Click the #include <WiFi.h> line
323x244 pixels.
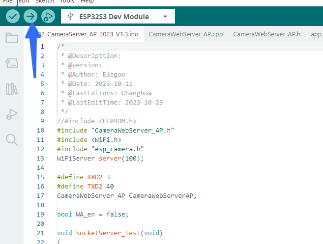click(89, 140)
